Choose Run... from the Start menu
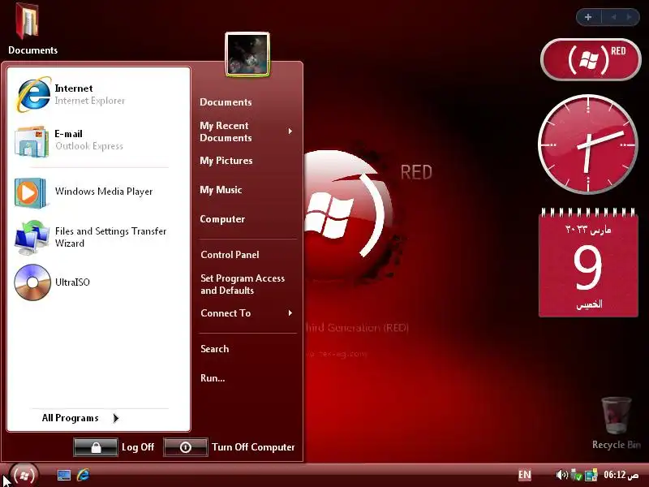649x487 pixels. point(213,378)
